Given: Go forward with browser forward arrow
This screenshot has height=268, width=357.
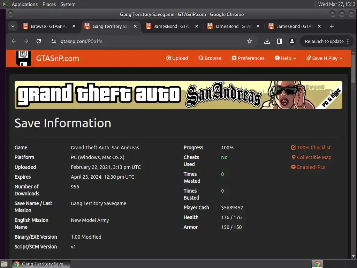Looking at the screenshot, I should click(26, 41).
